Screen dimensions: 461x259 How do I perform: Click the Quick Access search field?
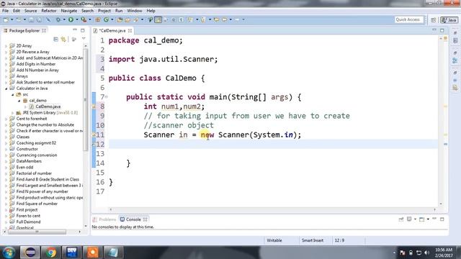pyautogui.click(x=408, y=19)
